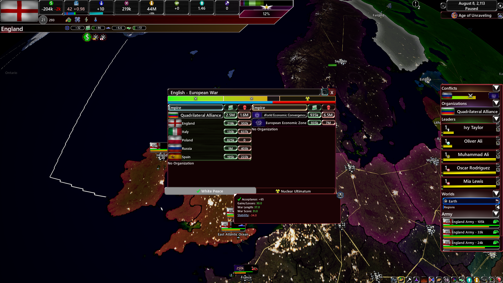Viewport: 503px width, 283px height.
Task: Collapse the Conflicts section
Action: (x=496, y=88)
